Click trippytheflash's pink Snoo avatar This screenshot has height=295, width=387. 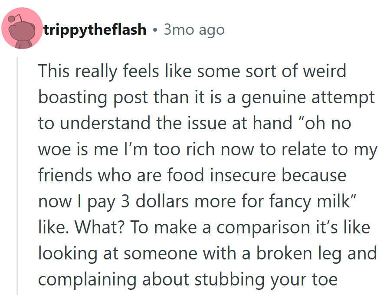[22, 29]
